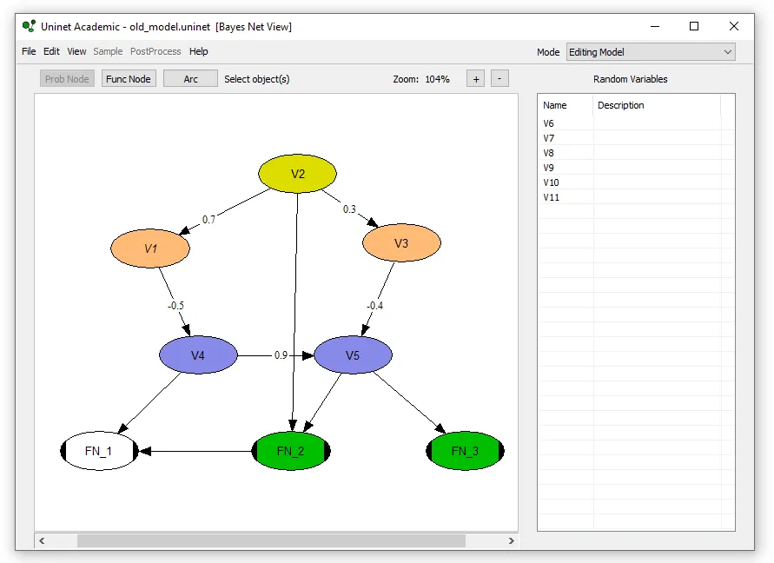Click the -0.5 arc correlation label
Screen dimensions: 774x563
(x=175, y=306)
